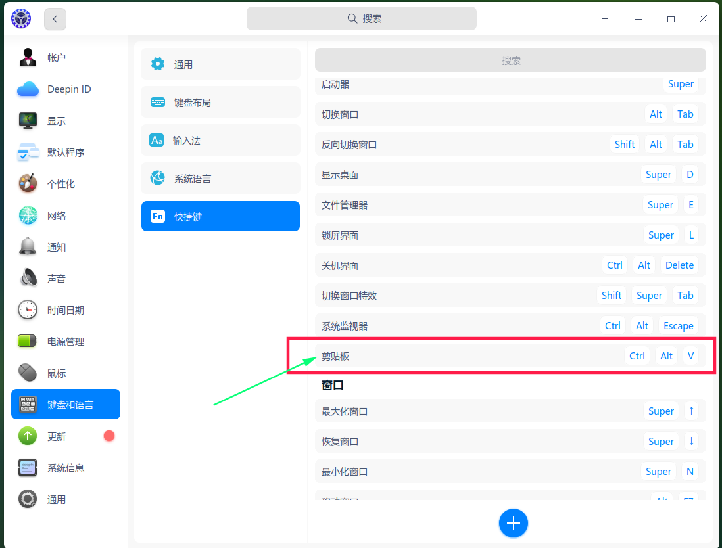The height and width of the screenshot is (548, 722).
Task: Select 键盘和语言 keyboard icon
Action: [28, 405]
